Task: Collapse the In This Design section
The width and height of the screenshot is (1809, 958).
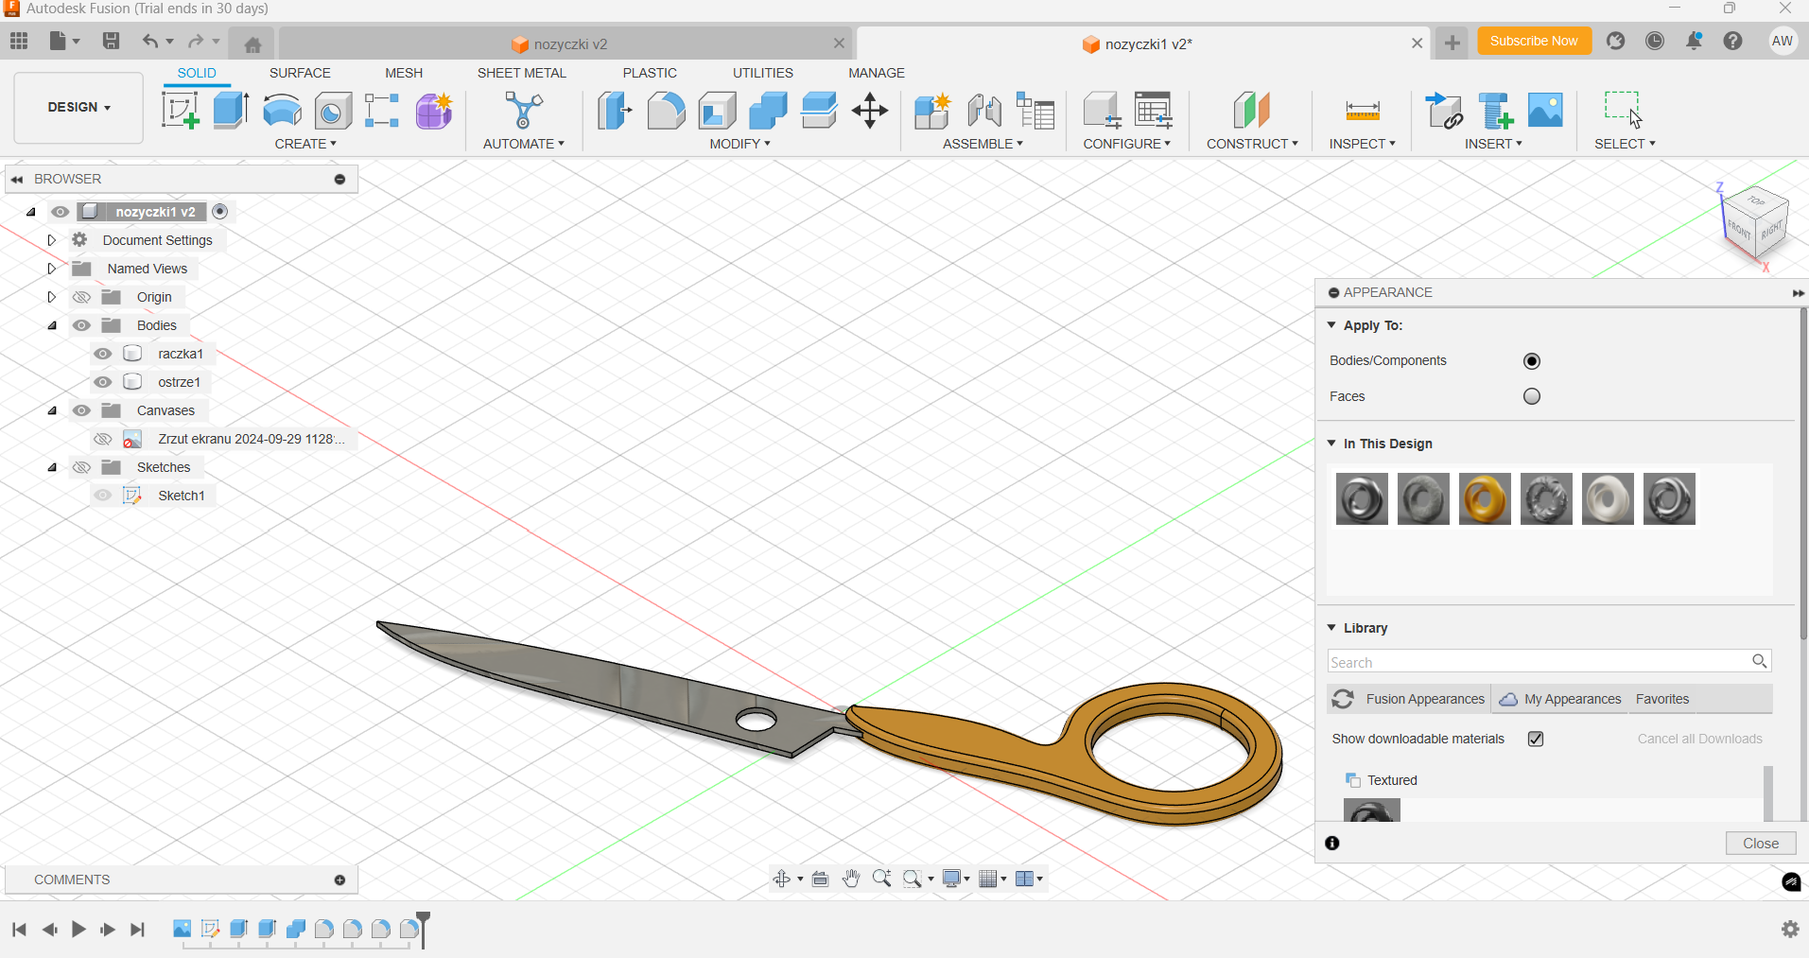Action: coord(1331,444)
